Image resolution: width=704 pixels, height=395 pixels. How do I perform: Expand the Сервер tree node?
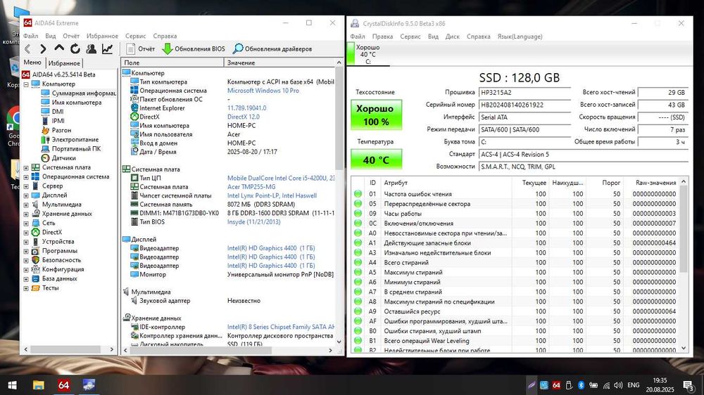point(26,186)
